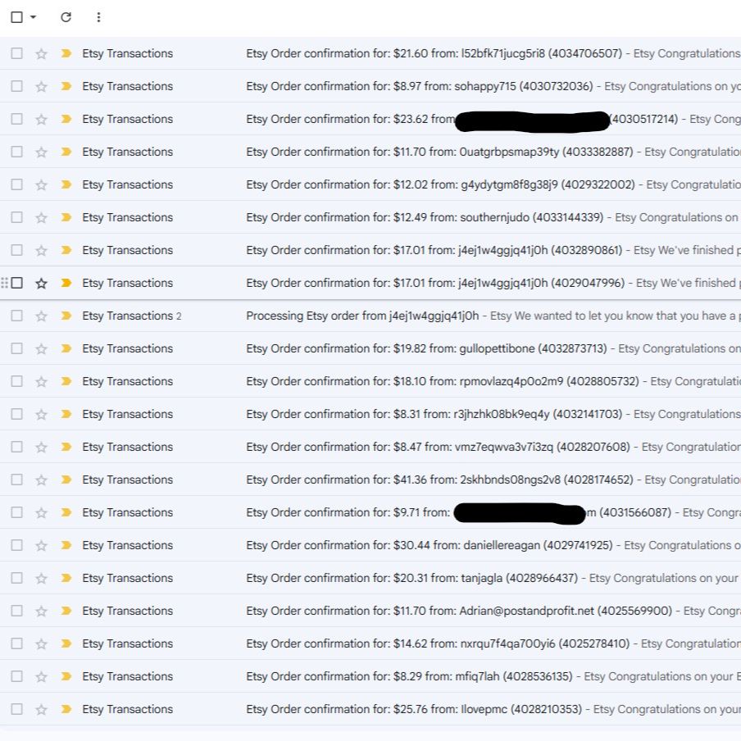Image resolution: width=741 pixels, height=741 pixels.
Task: Star the $11.70 0uatgrbpsmap39ty order email
Action: [42, 152]
